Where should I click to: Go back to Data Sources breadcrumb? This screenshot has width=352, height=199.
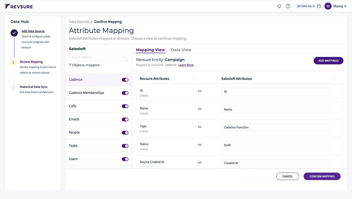(x=79, y=22)
